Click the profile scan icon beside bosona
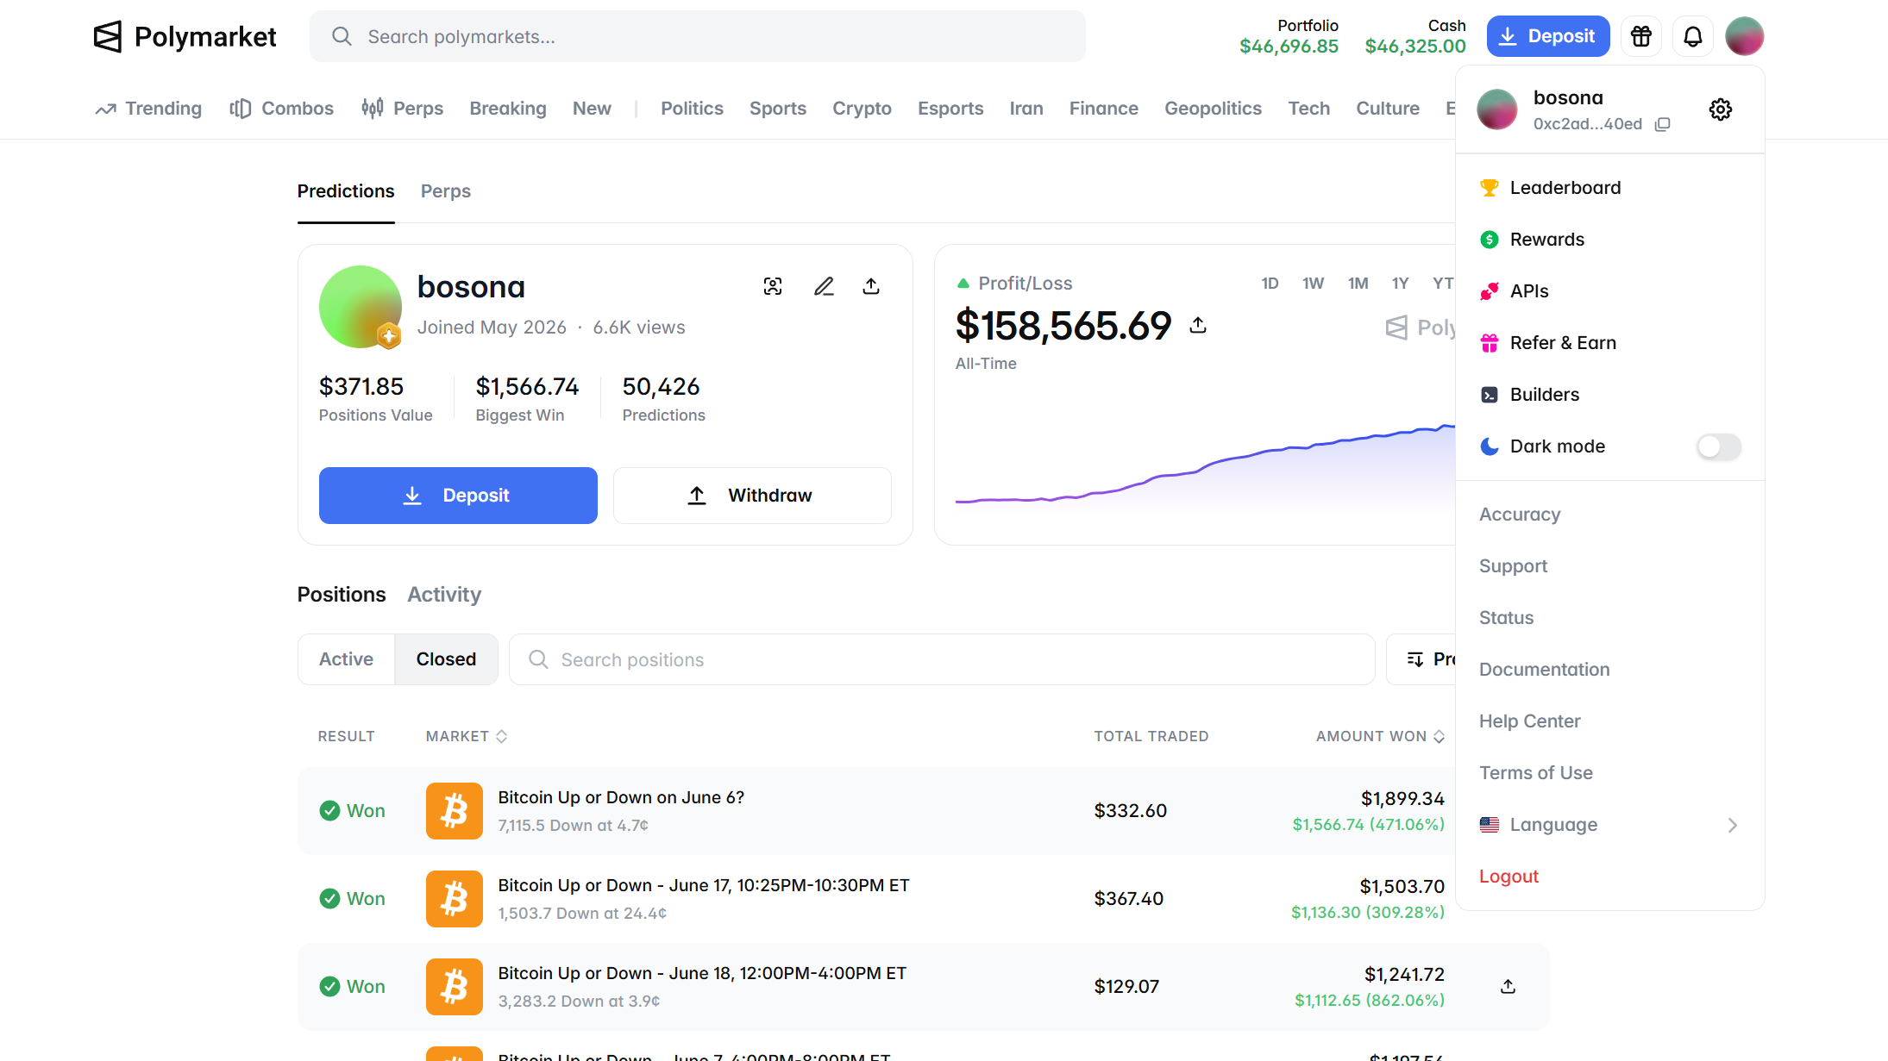This screenshot has width=1888, height=1061. coord(773,286)
